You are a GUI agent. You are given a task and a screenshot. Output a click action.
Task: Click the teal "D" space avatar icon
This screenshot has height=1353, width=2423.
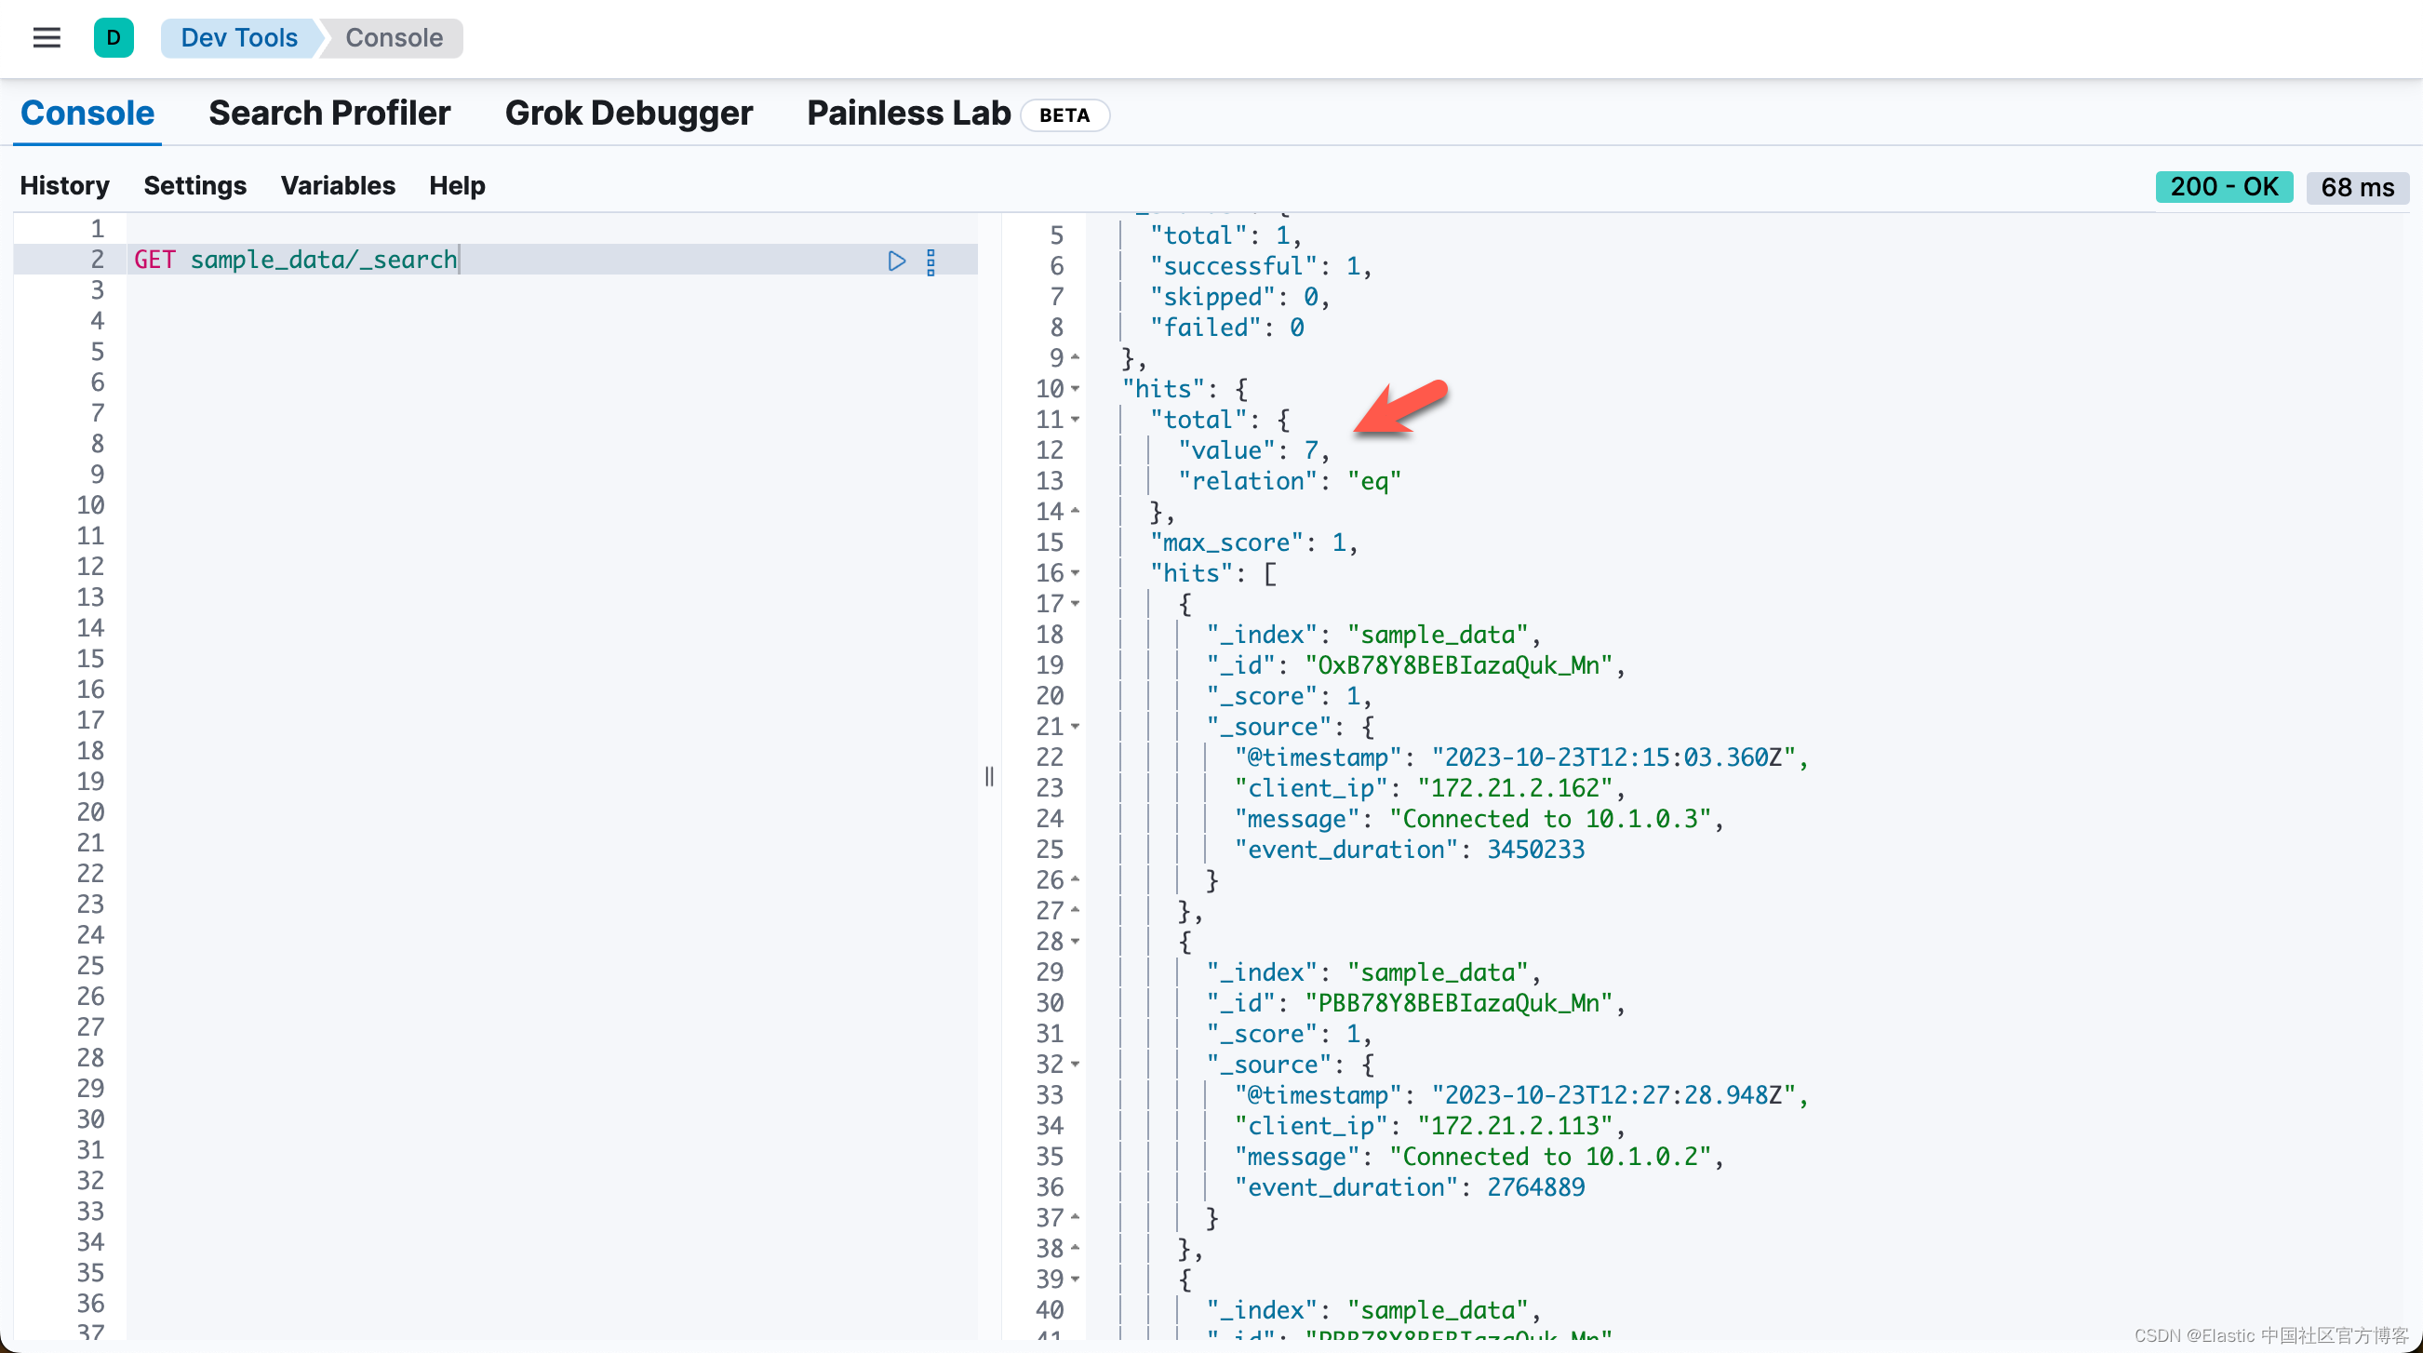(x=114, y=37)
